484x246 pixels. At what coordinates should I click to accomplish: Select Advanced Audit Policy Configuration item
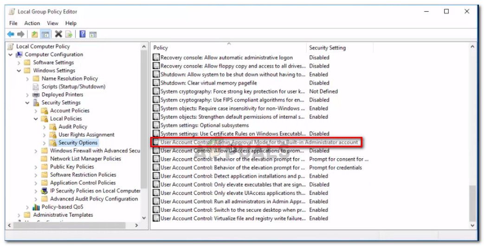tap(94, 199)
